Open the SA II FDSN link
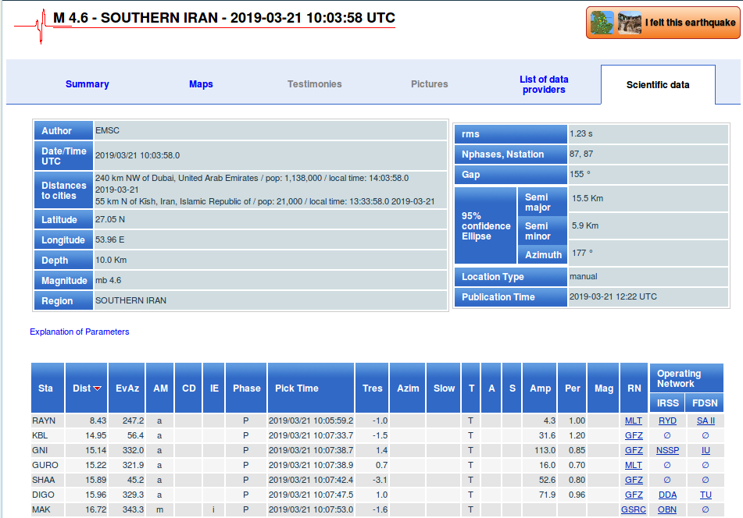 coord(705,420)
